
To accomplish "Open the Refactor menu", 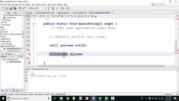I will pyautogui.click(x=28, y=4).
